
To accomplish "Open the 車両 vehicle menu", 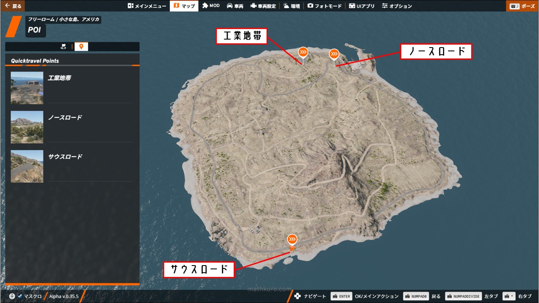I will (x=235, y=6).
